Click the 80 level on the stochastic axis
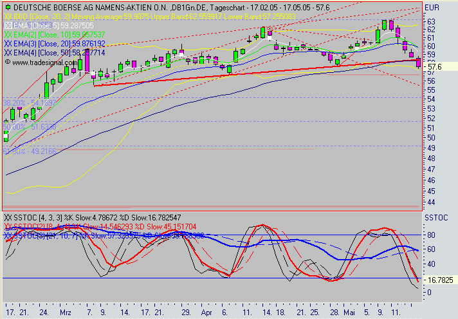458x319 pixels. click(431, 235)
